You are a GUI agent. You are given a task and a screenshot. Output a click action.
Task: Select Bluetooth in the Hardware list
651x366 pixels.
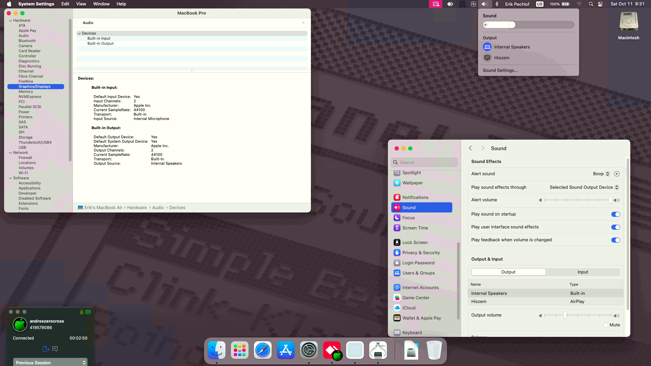coord(27,41)
